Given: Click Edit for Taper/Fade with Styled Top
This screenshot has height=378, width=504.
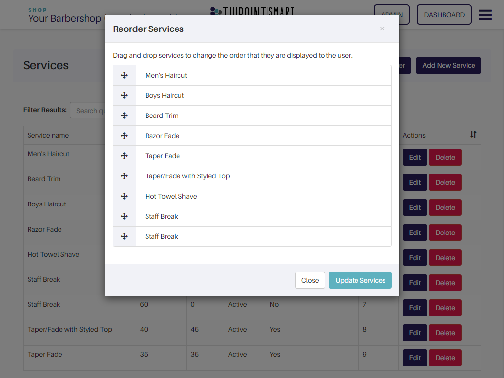Looking at the screenshot, I should click(x=415, y=333).
